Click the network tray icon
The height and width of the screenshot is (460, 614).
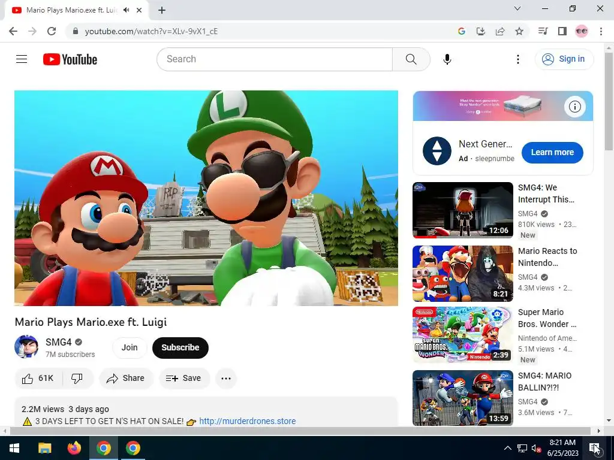point(522,448)
